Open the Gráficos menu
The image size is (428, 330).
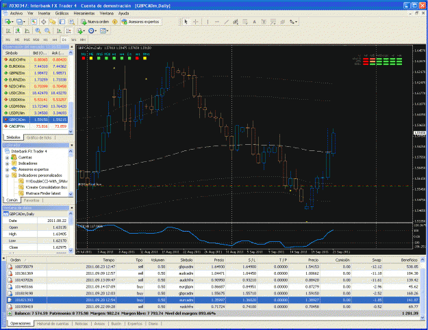coord(62,14)
